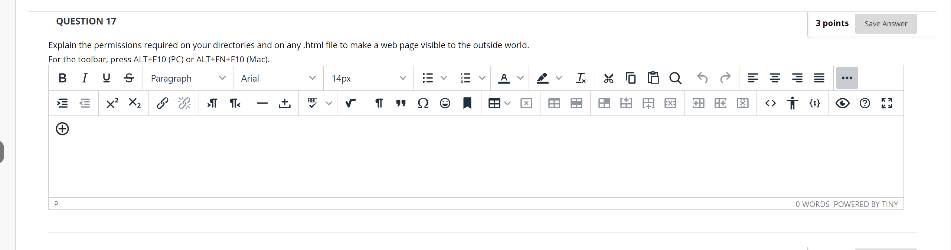This screenshot has width=951, height=250.
Task: Open the Paragraph format dropdown
Action: coord(188,78)
